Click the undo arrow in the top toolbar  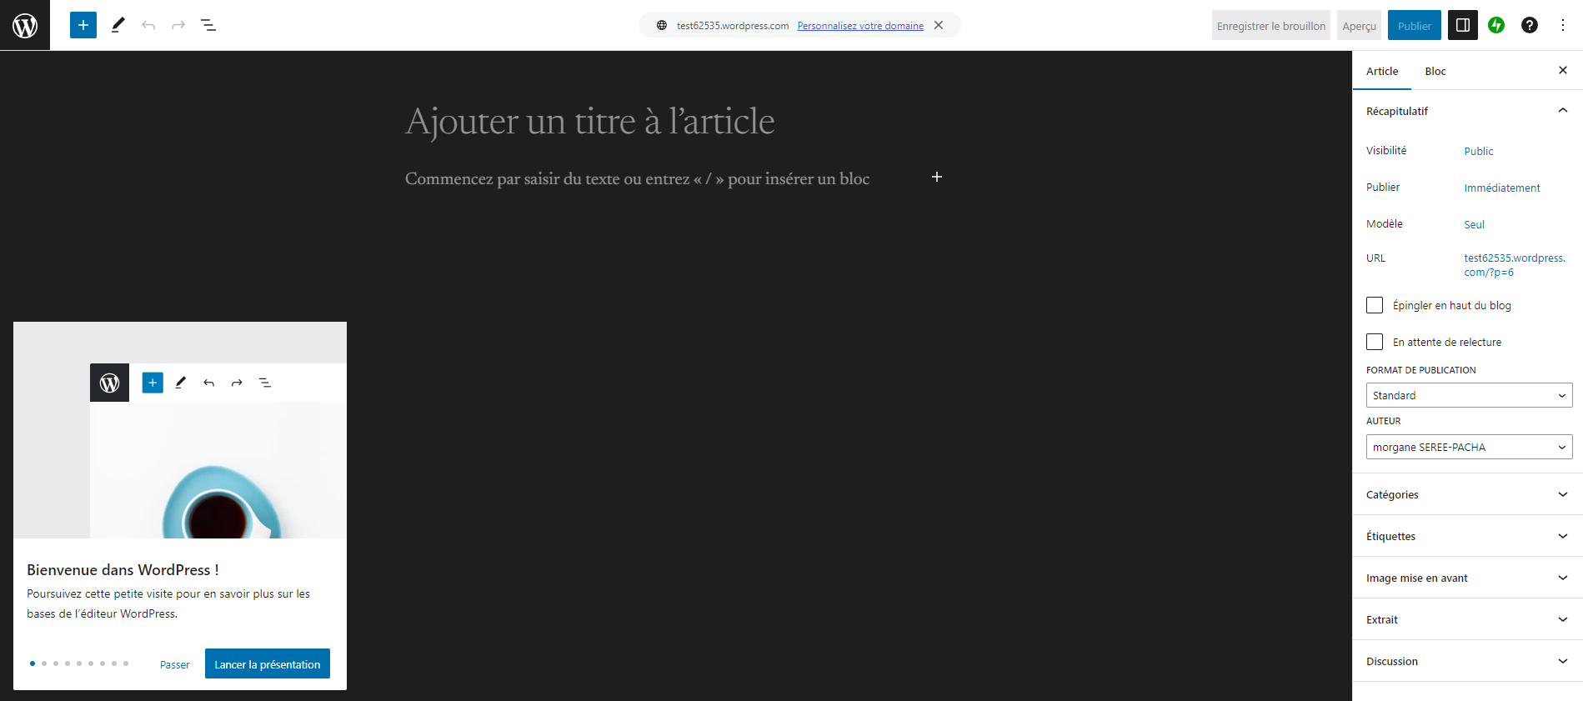[x=148, y=25]
